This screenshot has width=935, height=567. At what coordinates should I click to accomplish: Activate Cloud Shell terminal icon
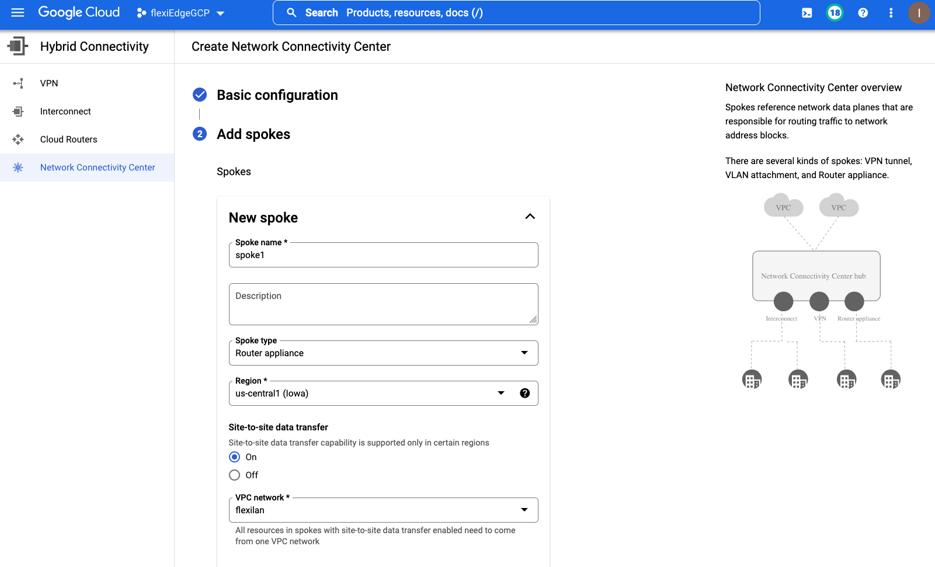(x=807, y=13)
